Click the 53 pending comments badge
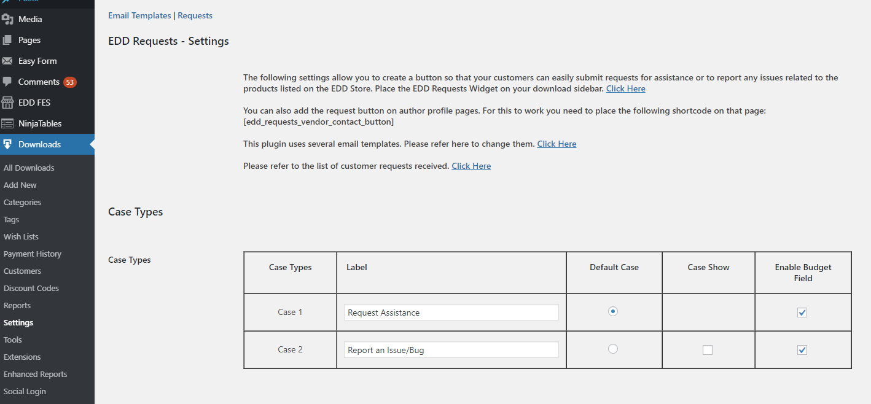 pos(70,82)
